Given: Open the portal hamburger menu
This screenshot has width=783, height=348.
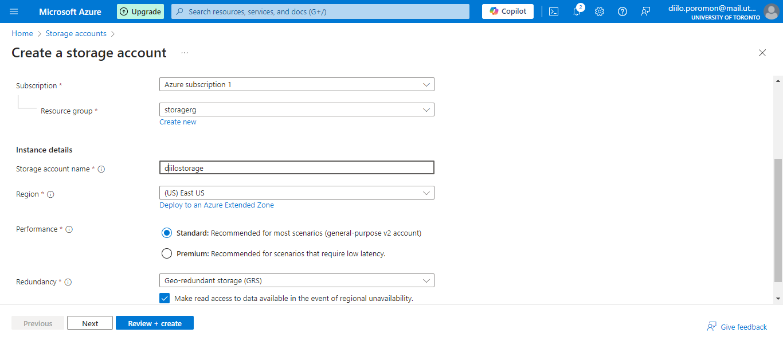Looking at the screenshot, I should coord(14,11).
